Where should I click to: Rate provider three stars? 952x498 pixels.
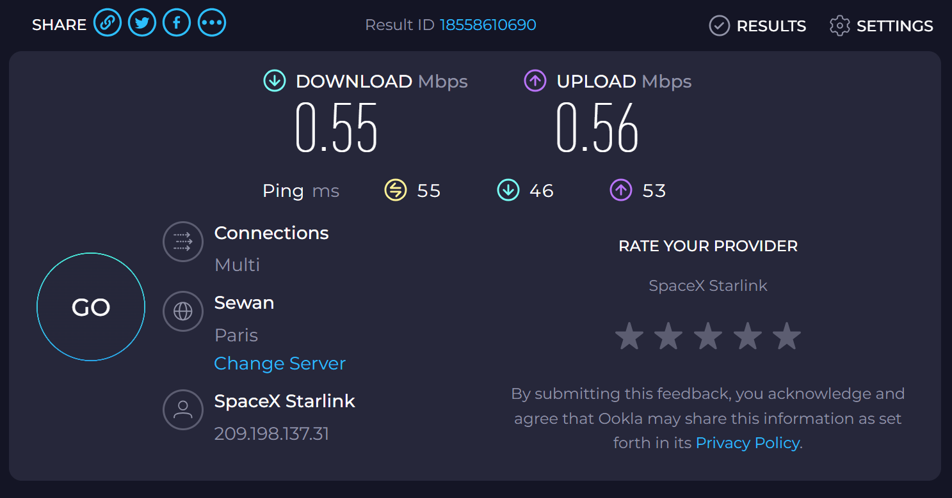pyautogui.click(x=708, y=336)
